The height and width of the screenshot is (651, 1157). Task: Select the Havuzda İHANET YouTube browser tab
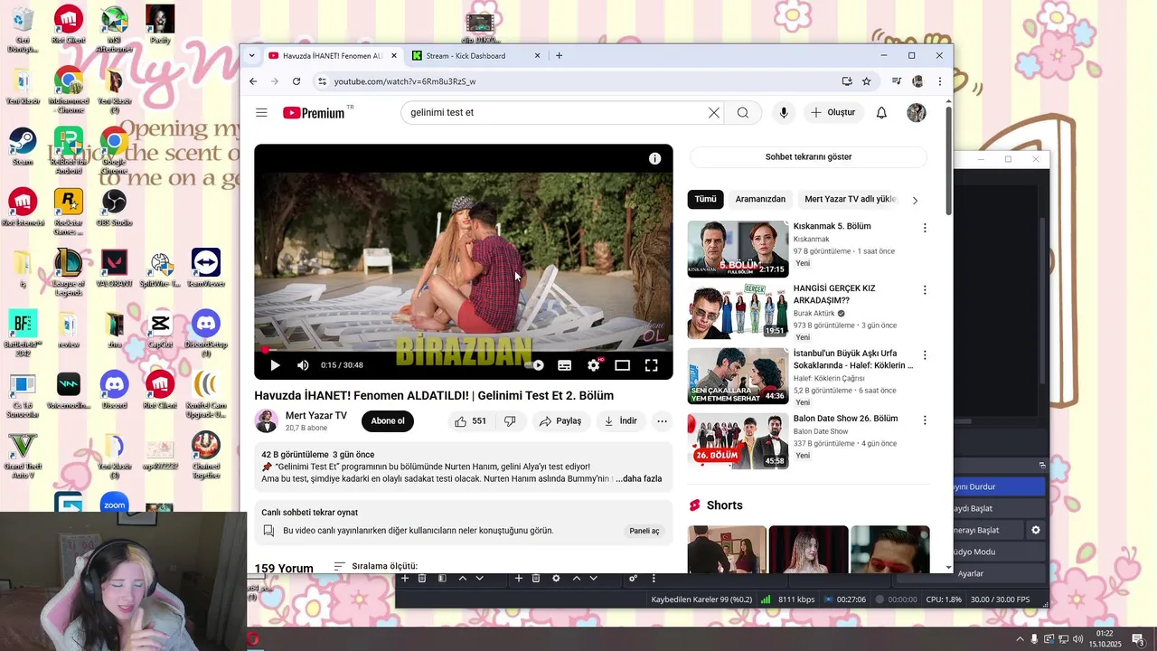333,55
